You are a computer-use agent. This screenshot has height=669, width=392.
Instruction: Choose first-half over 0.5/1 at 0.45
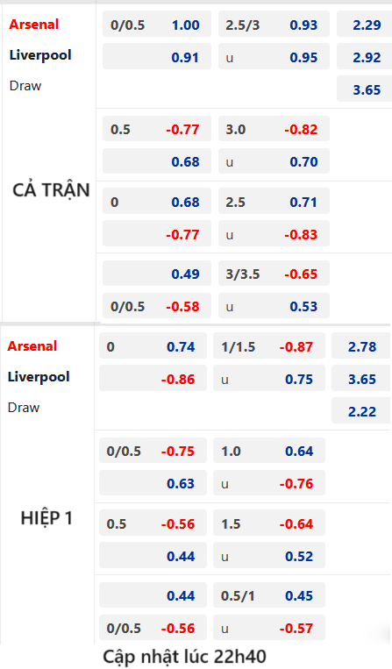point(269,594)
